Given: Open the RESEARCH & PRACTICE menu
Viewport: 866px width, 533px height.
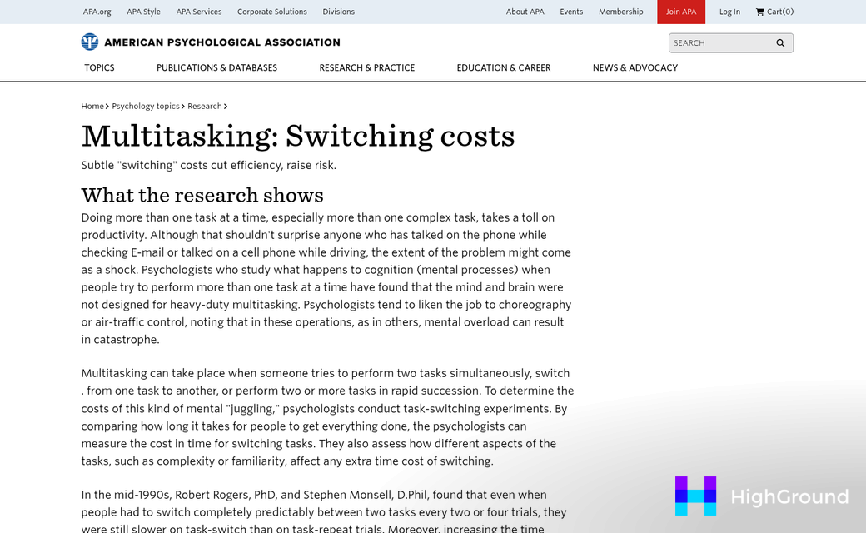Looking at the screenshot, I should tap(366, 68).
